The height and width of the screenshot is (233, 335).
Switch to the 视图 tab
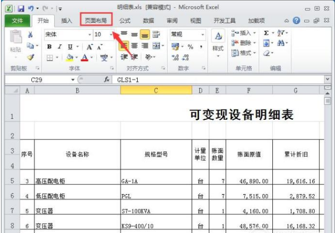click(x=195, y=21)
